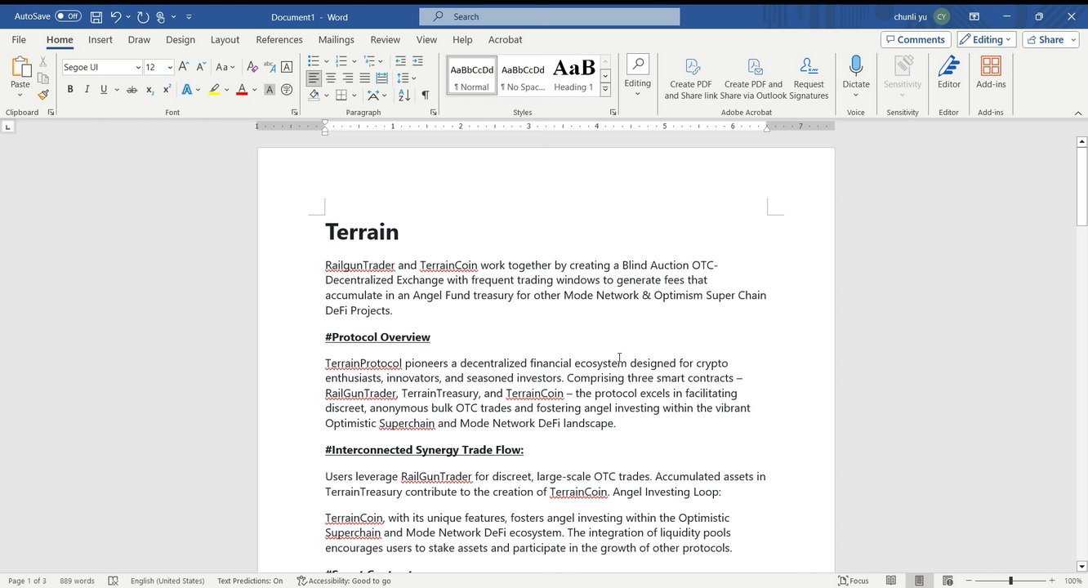Click the Character Border icon
Viewport: 1088px width, 588px height.
click(287, 67)
